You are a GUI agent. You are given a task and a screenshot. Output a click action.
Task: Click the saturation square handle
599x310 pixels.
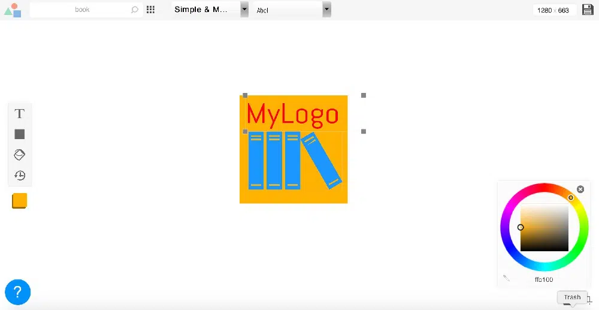pyautogui.click(x=521, y=227)
